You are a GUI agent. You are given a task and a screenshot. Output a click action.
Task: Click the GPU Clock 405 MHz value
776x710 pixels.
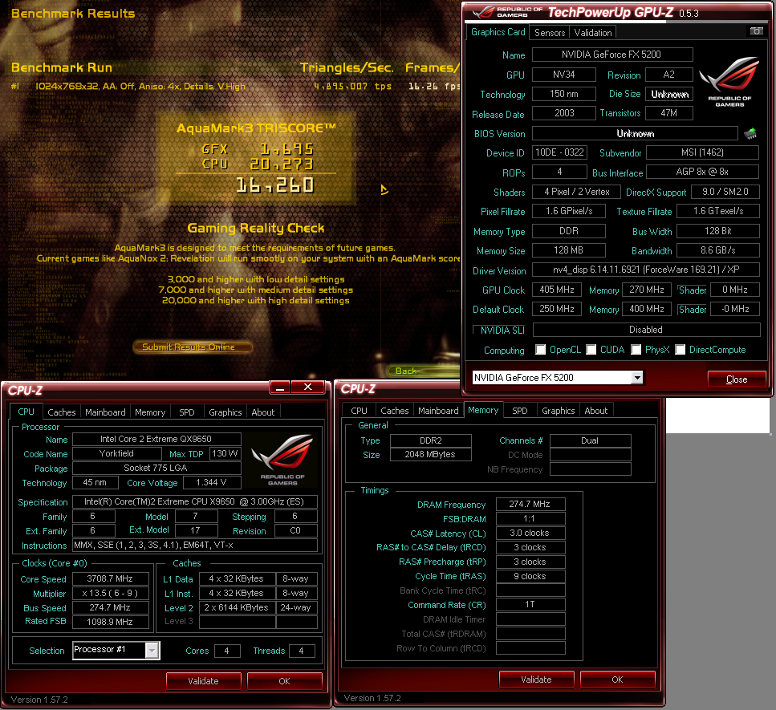pyautogui.click(x=557, y=290)
